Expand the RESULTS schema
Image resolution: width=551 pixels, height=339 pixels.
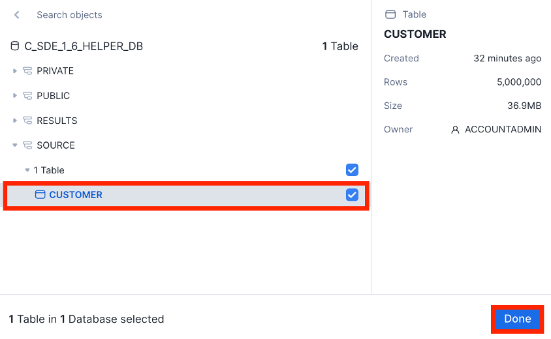tap(15, 121)
